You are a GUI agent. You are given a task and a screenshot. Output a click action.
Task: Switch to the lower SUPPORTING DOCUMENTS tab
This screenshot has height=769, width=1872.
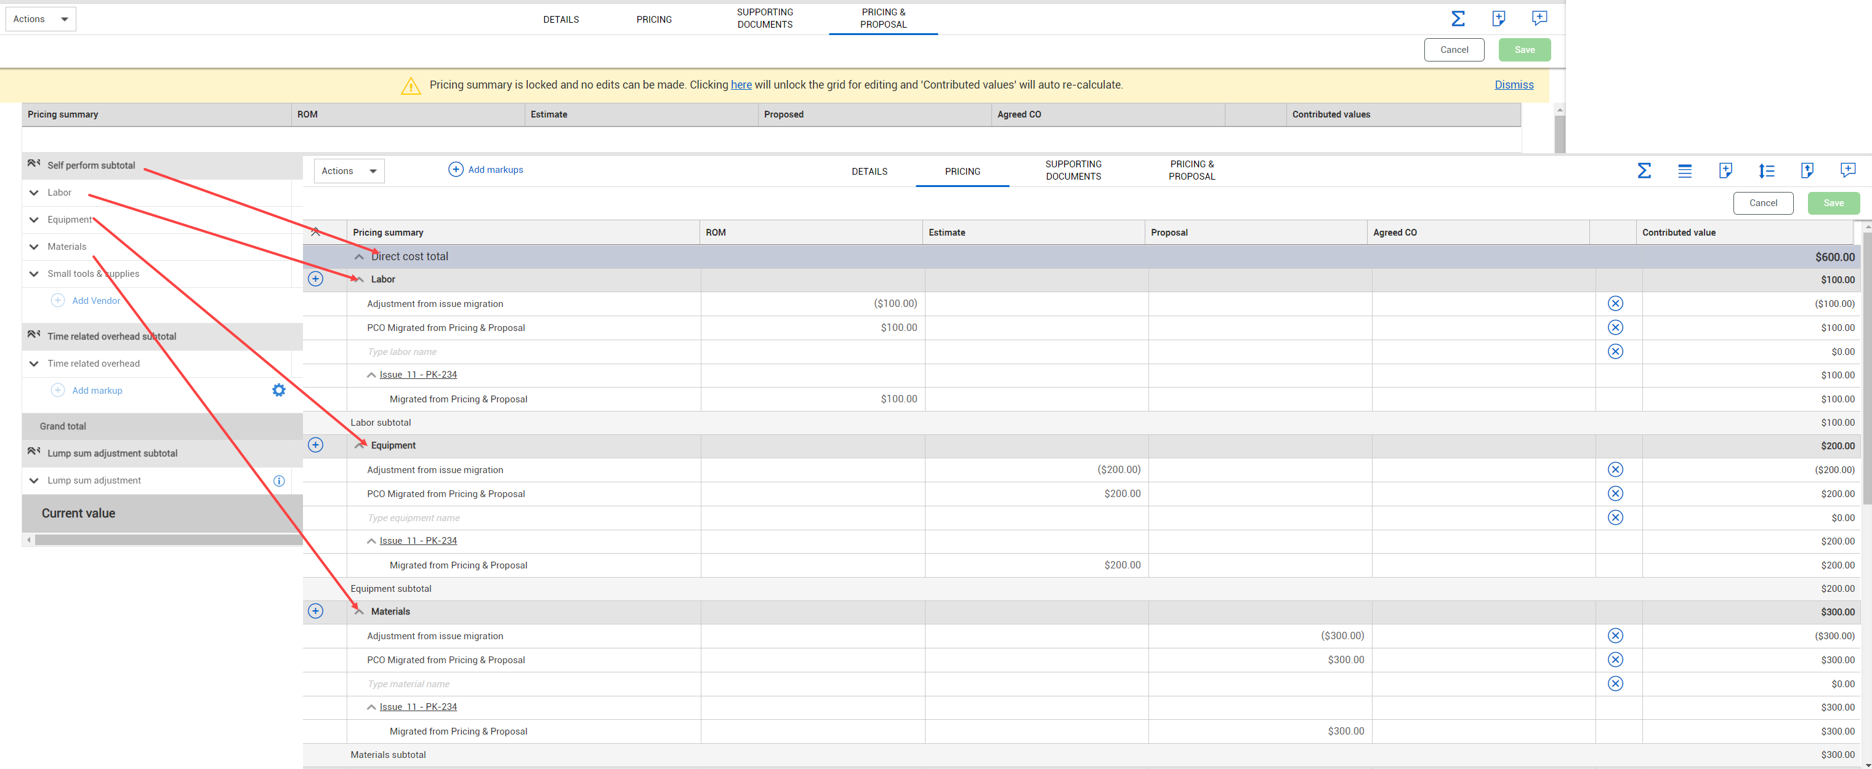tap(1073, 170)
